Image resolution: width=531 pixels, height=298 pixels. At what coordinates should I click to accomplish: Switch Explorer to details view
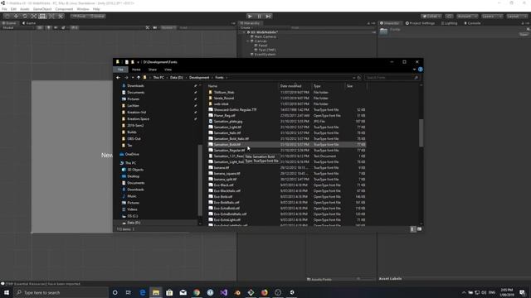(412, 229)
